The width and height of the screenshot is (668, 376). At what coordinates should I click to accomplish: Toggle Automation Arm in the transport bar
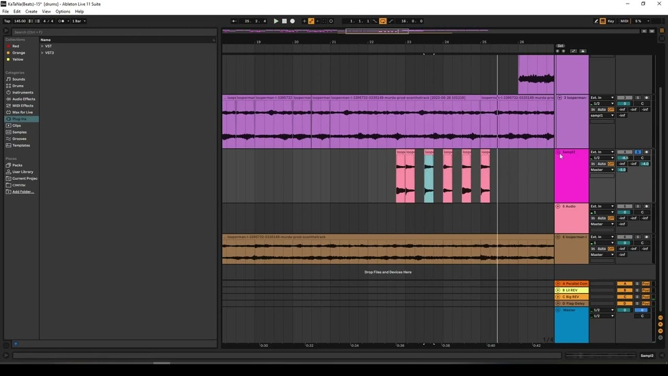point(311,21)
